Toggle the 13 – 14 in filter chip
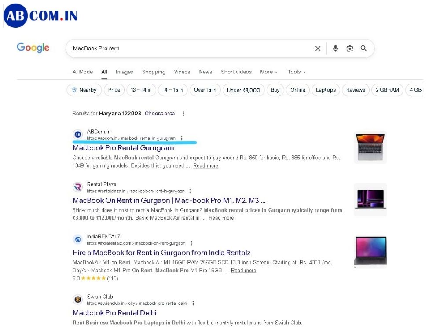Image resolution: width=440 pixels, height=330 pixels. (141, 90)
